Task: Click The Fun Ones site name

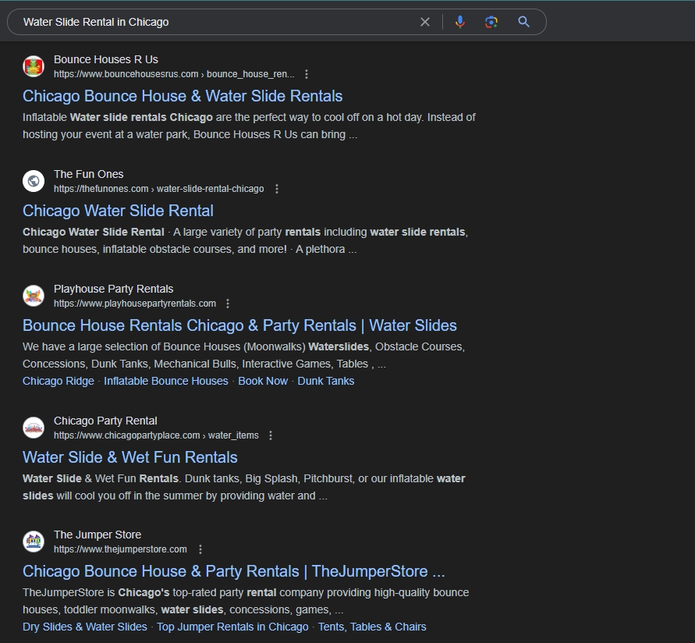Action: pos(89,174)
